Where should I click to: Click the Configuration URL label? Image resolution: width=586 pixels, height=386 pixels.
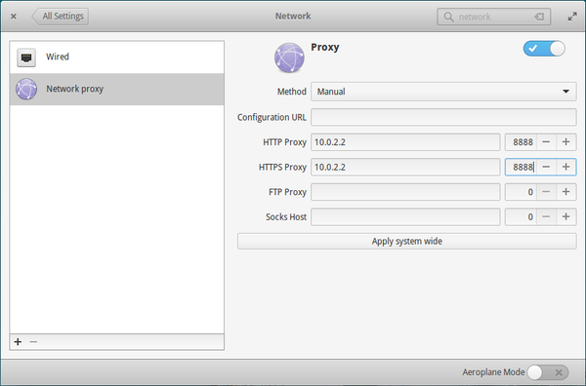pos(272,118)
